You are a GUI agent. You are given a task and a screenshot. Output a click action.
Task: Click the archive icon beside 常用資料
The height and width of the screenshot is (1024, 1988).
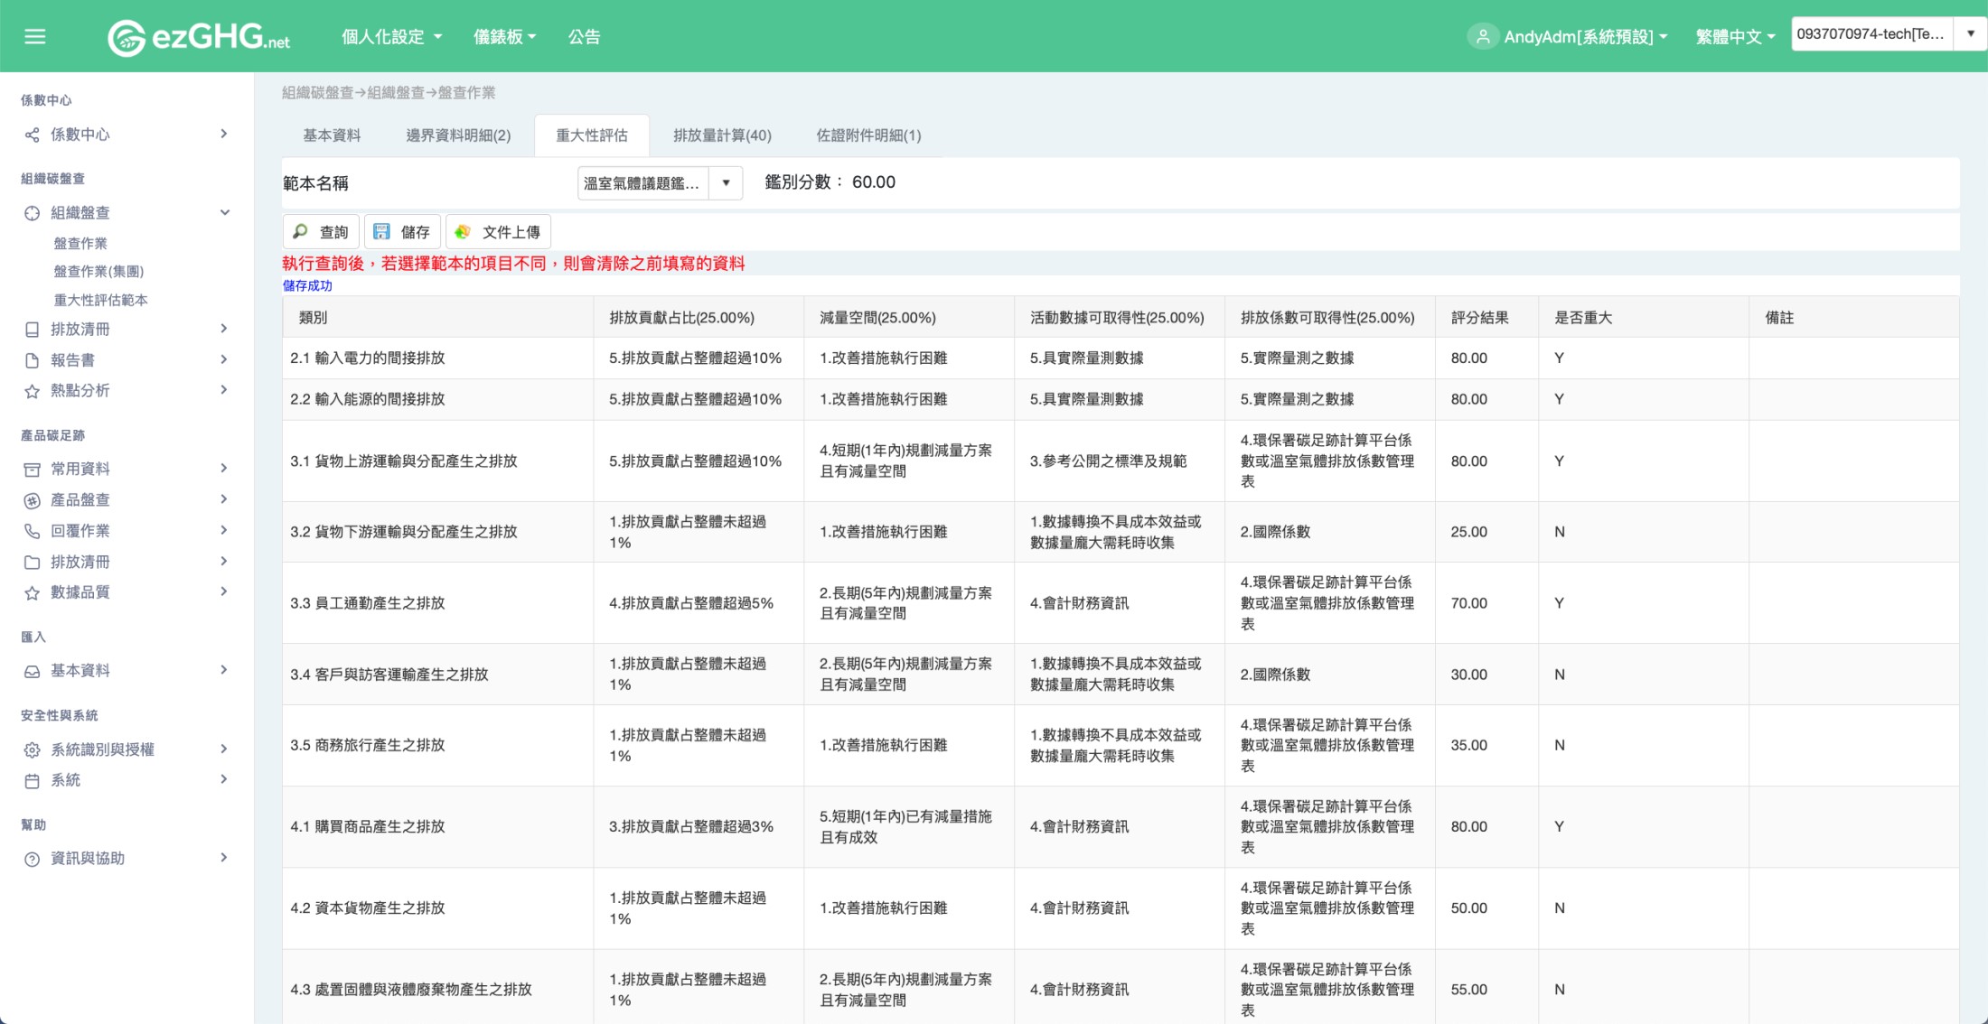32,470
